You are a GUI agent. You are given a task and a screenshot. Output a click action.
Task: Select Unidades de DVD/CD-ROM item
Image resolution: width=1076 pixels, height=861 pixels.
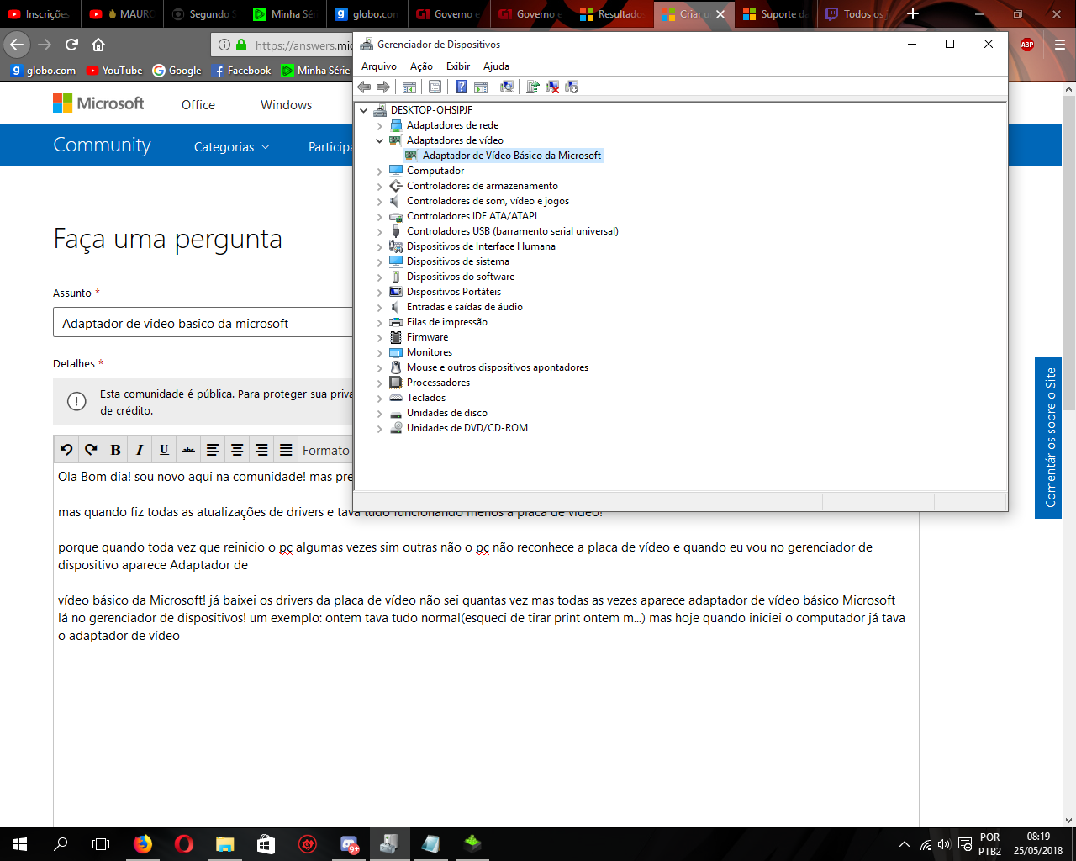coord(467,428)
